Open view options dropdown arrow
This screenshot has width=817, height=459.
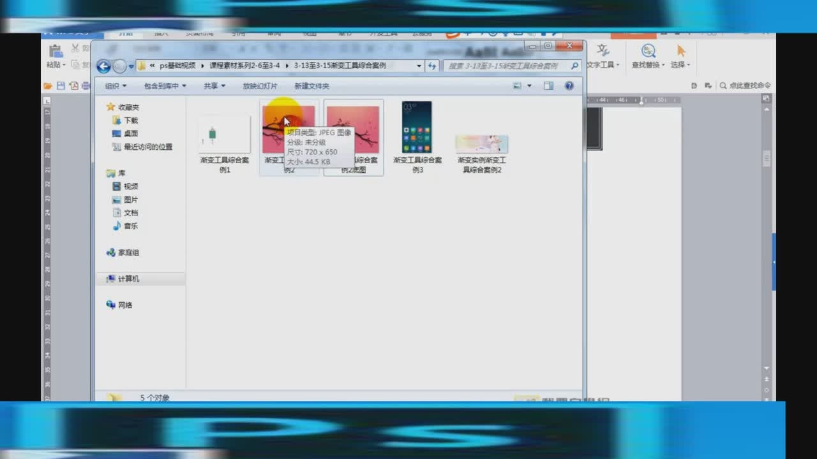529,86
